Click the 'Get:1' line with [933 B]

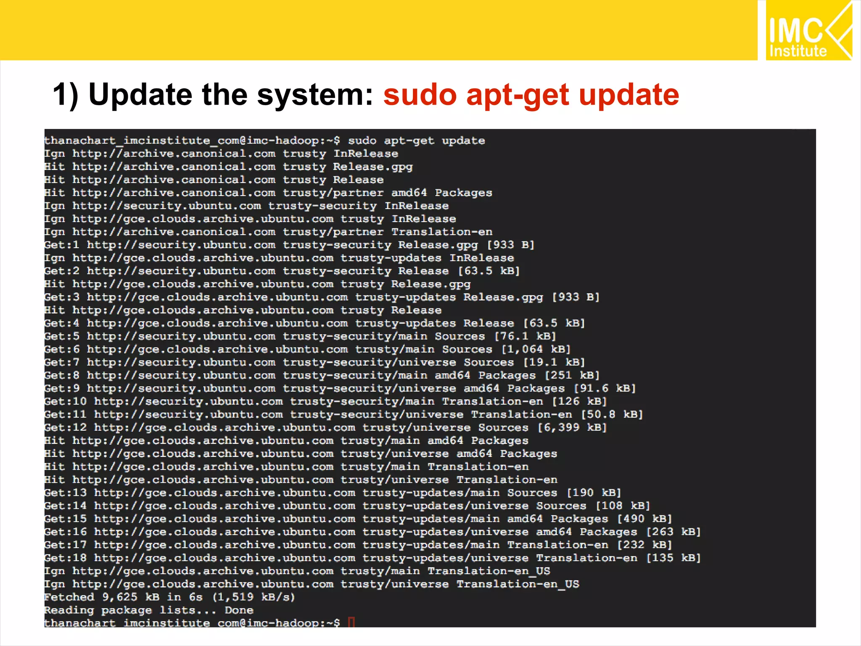pos(289,245)
